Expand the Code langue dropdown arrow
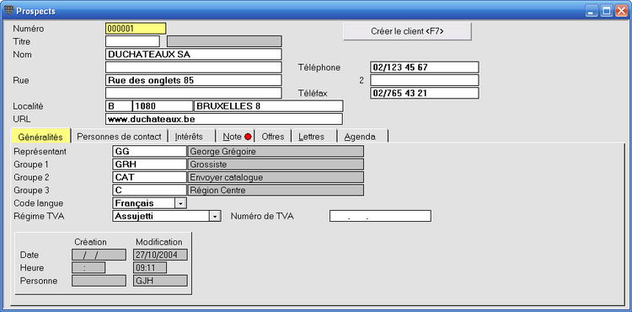Image resolution: width=632 pixels, height=312 pixels. [180, 203]
